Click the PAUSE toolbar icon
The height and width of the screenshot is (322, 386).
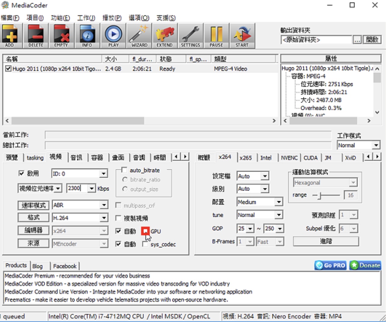point(216,36)
